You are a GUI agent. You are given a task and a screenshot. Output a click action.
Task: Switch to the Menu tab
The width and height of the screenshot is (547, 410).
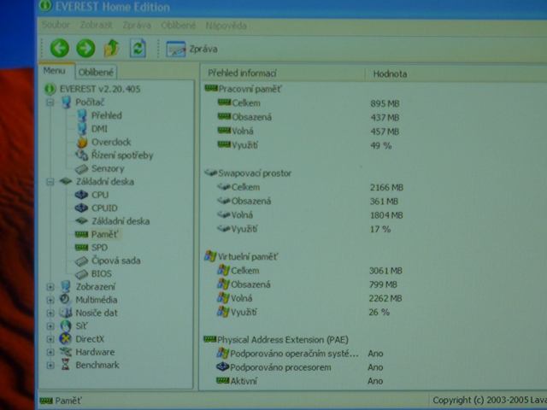[55, 71]
